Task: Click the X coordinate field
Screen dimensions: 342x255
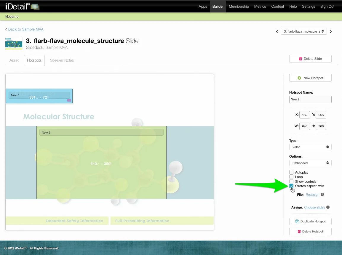Action: (304, 115)
